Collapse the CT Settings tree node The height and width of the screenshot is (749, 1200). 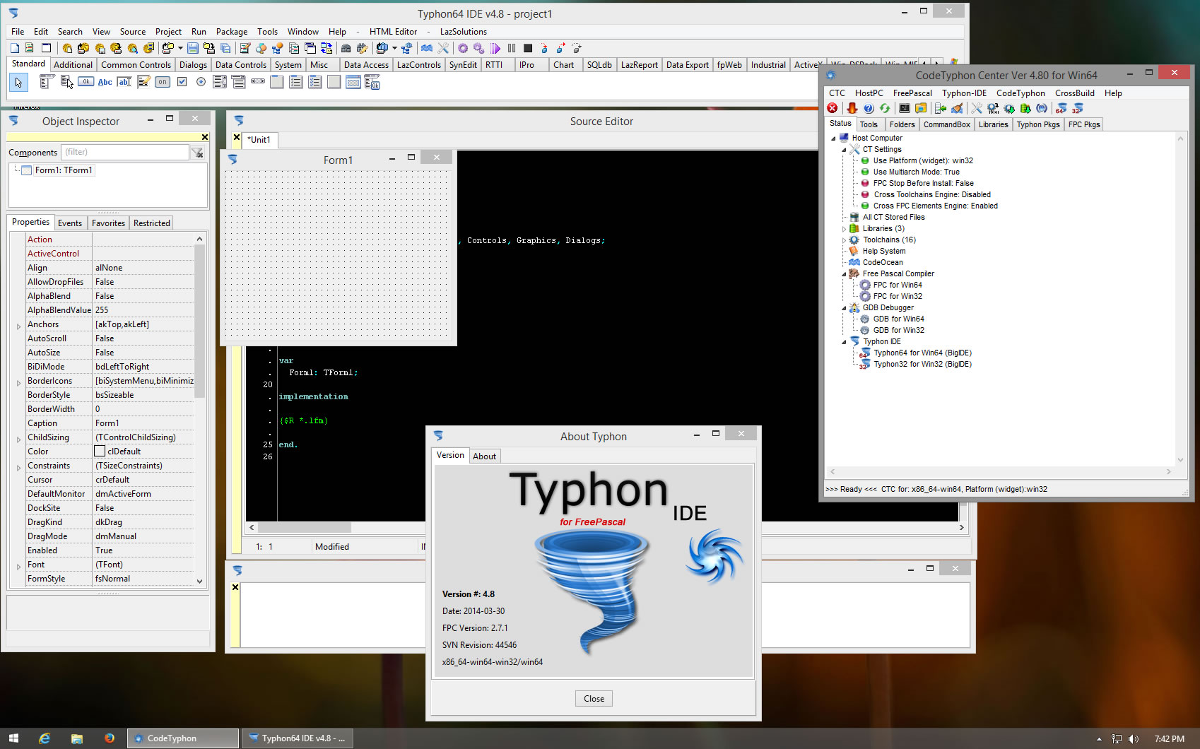[x=844, y=150]
